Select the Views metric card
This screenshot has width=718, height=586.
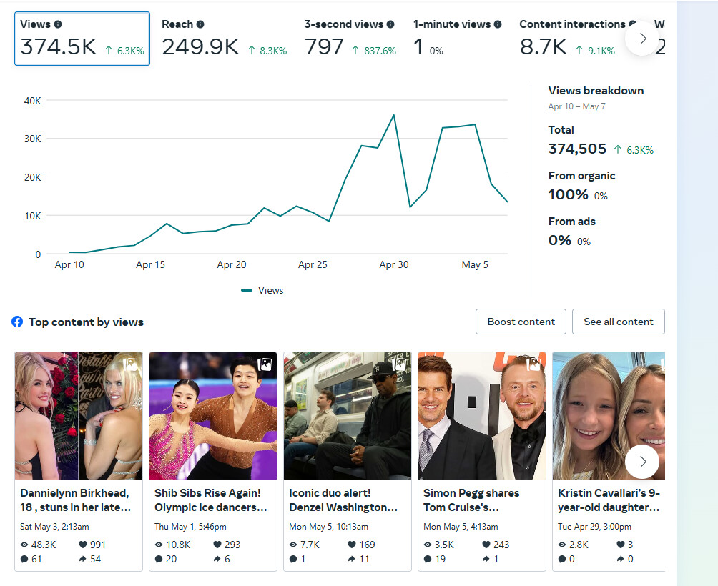pyautogui.click(x=82, y=39)
